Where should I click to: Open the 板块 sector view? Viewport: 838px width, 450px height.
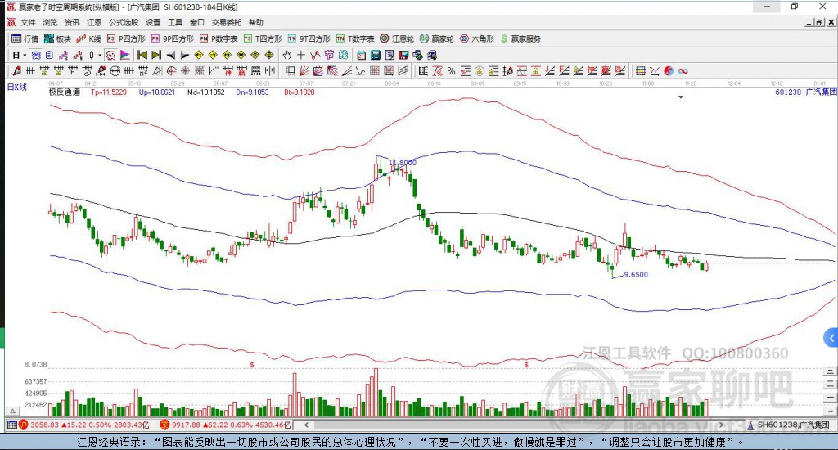(x=58, y=39)
